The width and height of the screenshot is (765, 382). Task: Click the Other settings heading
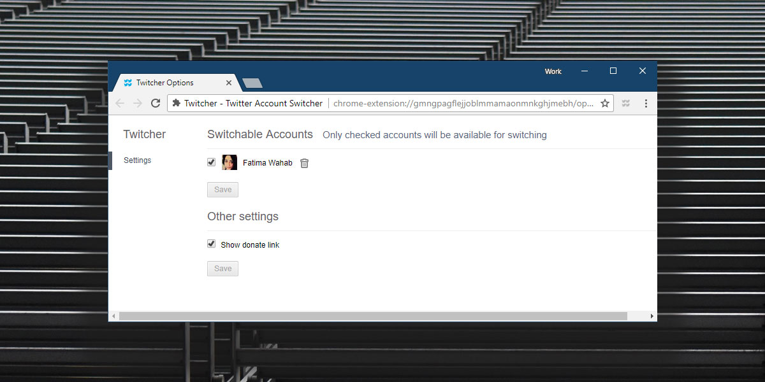click(243, 216)
